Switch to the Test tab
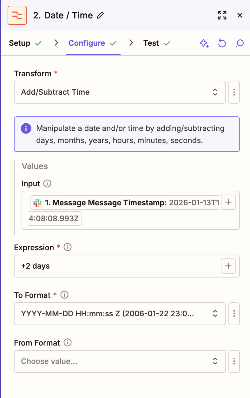250x398 pixels. (151, 43)
